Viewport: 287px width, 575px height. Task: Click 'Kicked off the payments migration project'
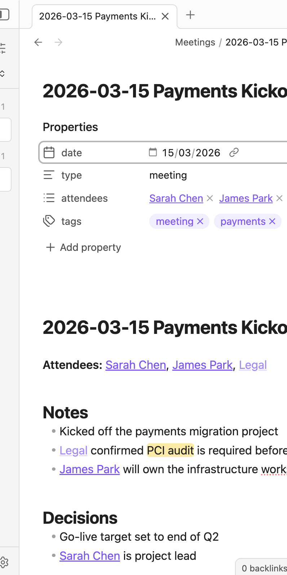[169, 431]
